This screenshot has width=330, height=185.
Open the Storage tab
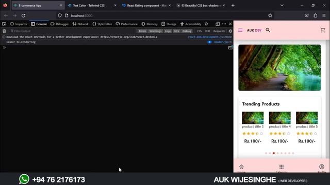pos(169,24)
